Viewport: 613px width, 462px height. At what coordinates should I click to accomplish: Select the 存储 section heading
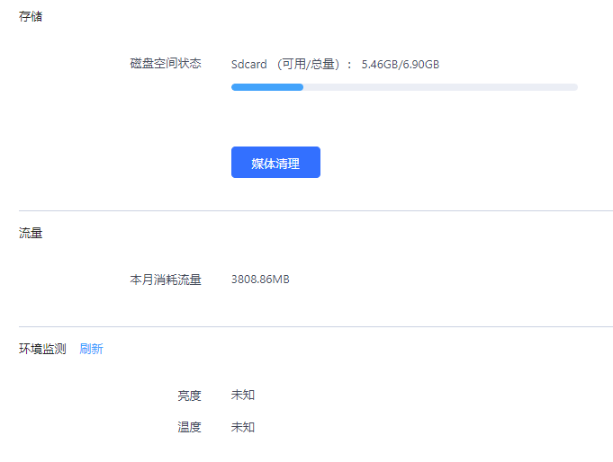(x=31, y=16)
